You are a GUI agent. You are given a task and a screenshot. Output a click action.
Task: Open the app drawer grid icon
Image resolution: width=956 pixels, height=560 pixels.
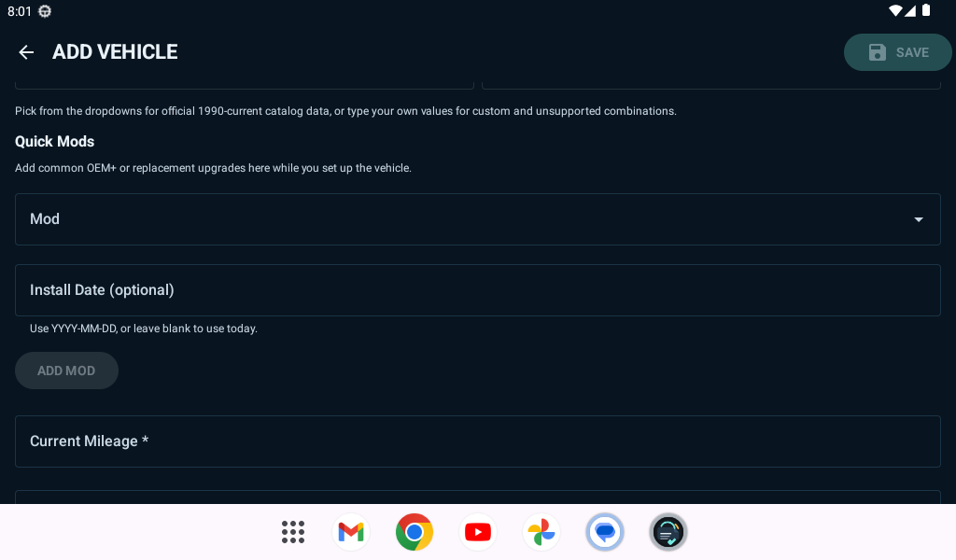[x=292, y=532]
